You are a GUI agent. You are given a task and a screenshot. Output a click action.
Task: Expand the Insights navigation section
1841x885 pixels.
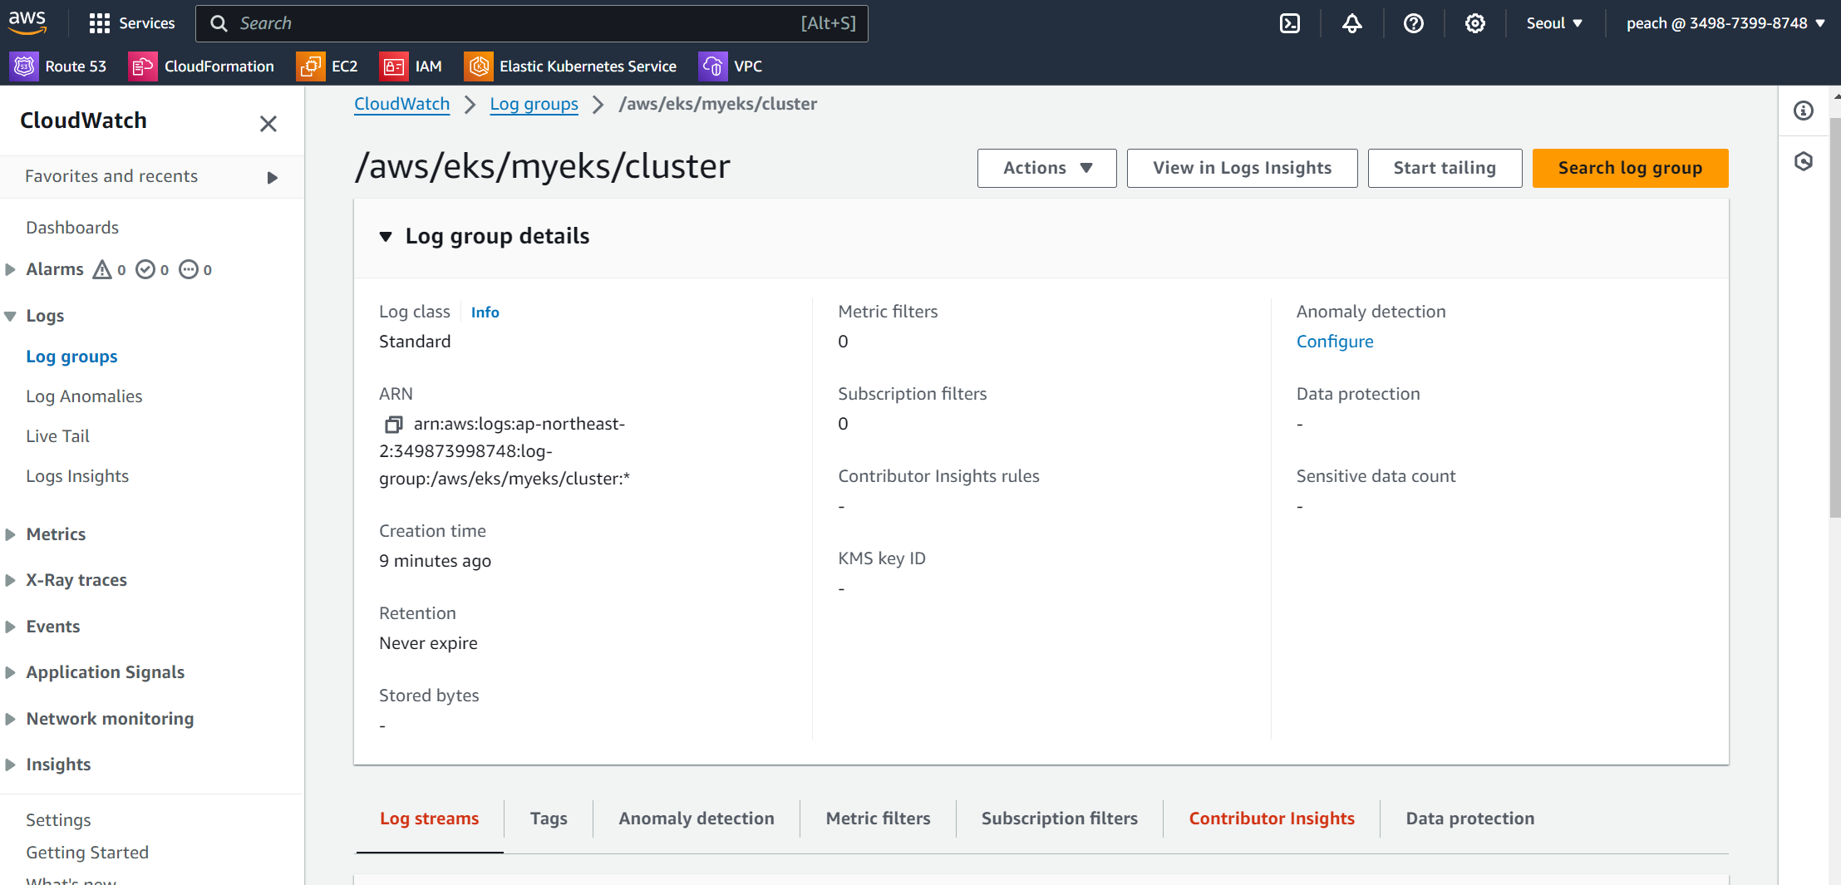[10, 765]
